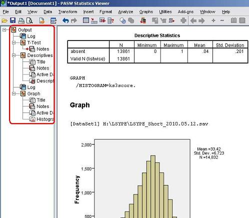
Task: Select Notes under T-Test in outline
Action: coord(43,49)
